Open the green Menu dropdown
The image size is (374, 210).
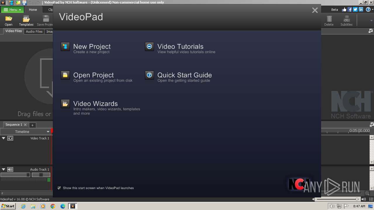pyautogui.click(x=12, y=10)
